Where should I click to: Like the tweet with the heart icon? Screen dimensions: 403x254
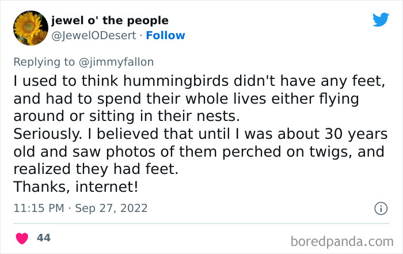pyautogui.click(x=22, y=238)
